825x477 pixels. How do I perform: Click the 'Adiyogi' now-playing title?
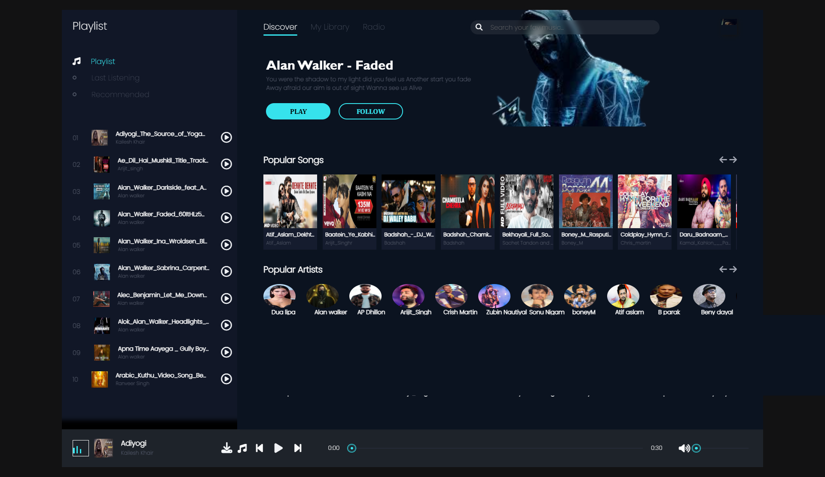coord(134,443)
